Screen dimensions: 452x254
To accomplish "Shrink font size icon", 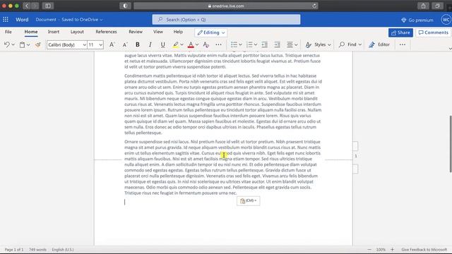I will coord(125,44).
